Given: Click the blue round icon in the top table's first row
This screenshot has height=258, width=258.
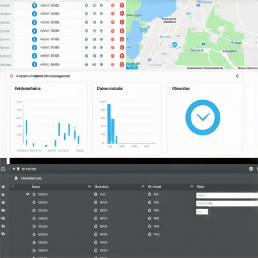Looking at the screenshot, I should tap(34, 6).
